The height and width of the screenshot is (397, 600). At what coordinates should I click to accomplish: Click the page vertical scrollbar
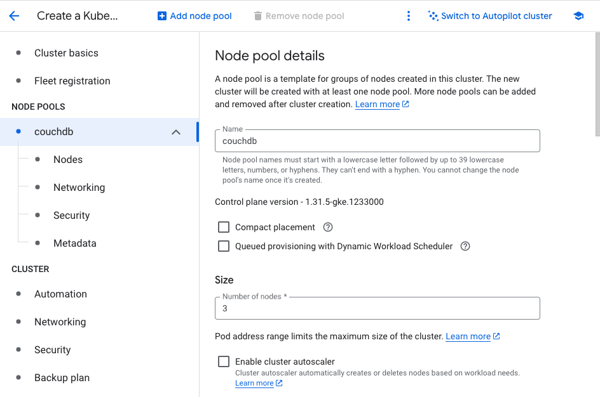tap(597, 84)
